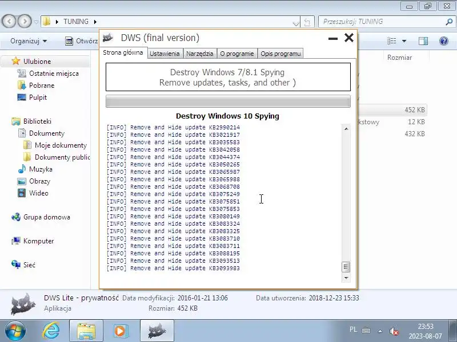
Task: Click the DWS cat logo in title bar
Action: (108, 38)
